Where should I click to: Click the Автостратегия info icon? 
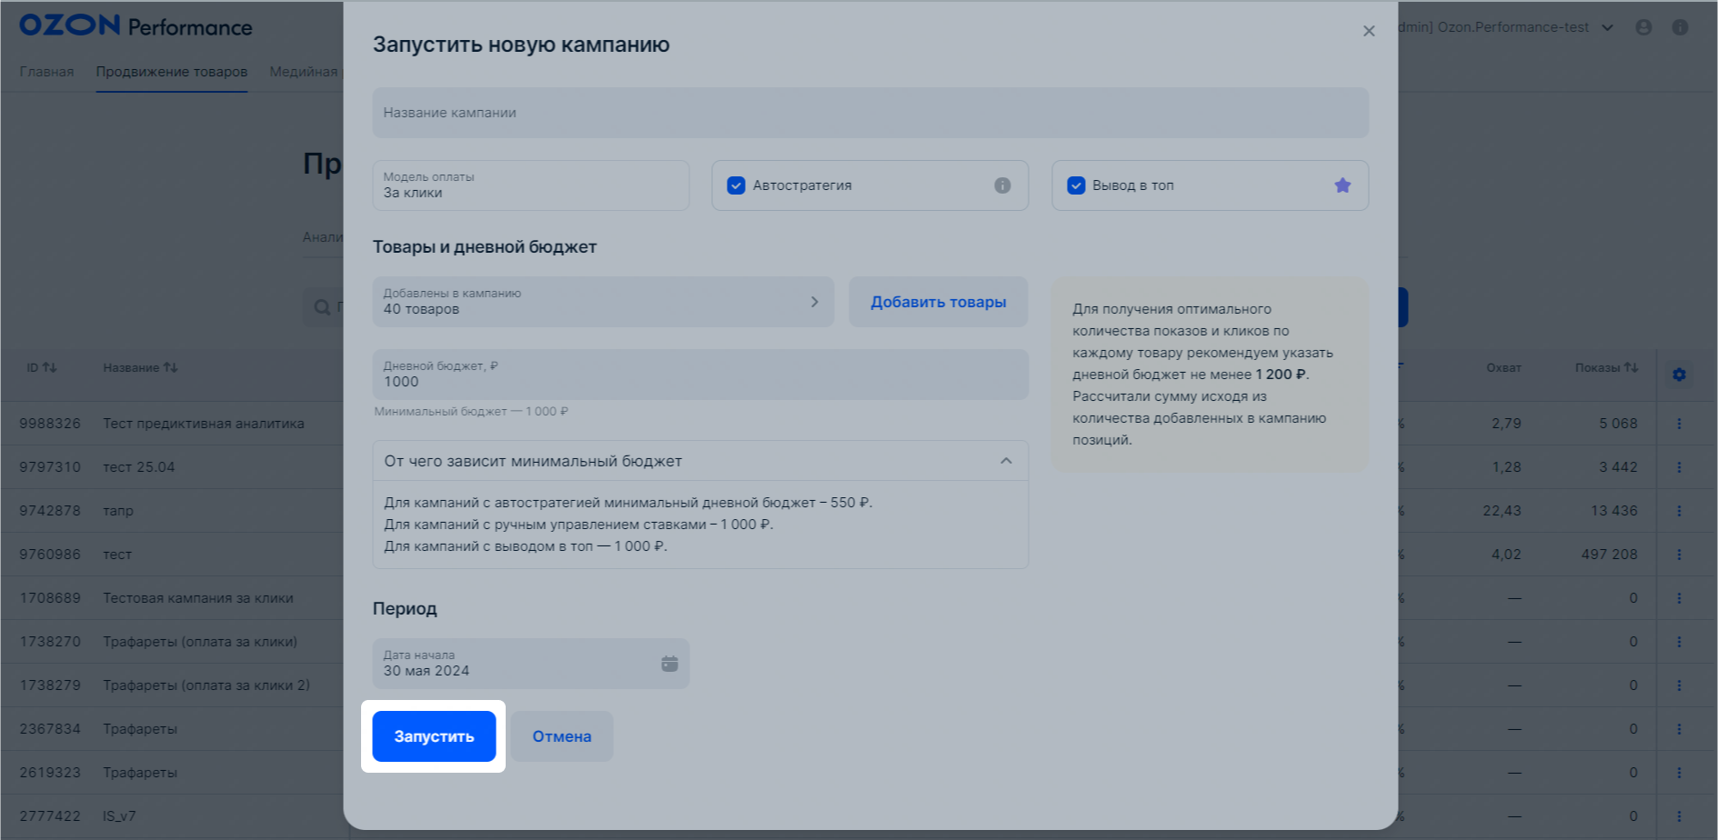tap(1002, 185)
